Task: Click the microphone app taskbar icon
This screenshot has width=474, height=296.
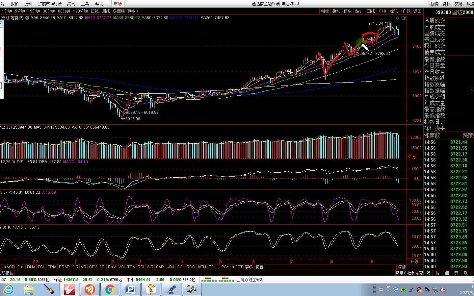Action: [171, 289]
